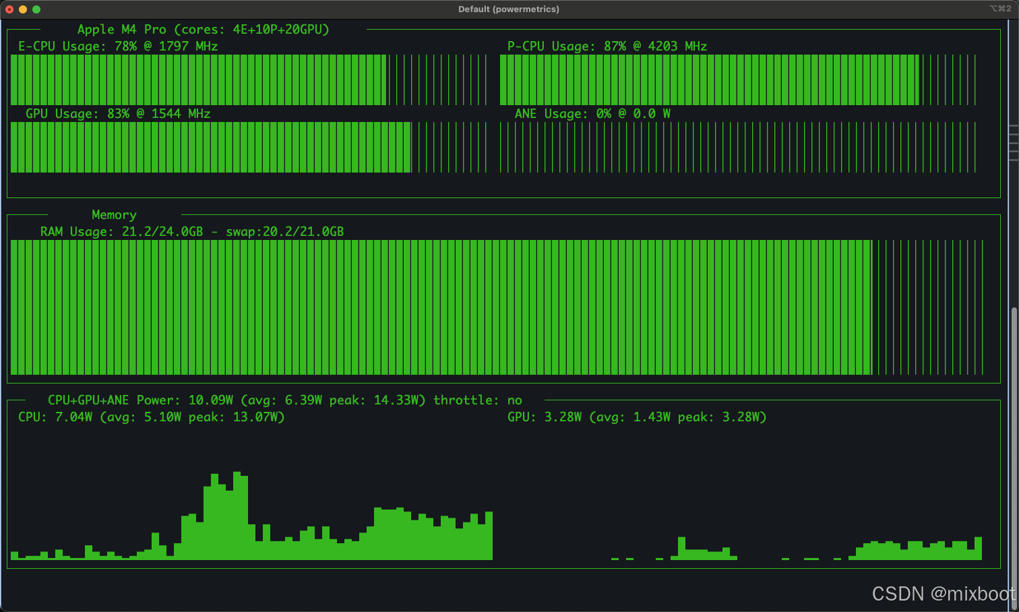1019x612 pixels.
Task: Click the Memory section heading
Action: point(114,215)
